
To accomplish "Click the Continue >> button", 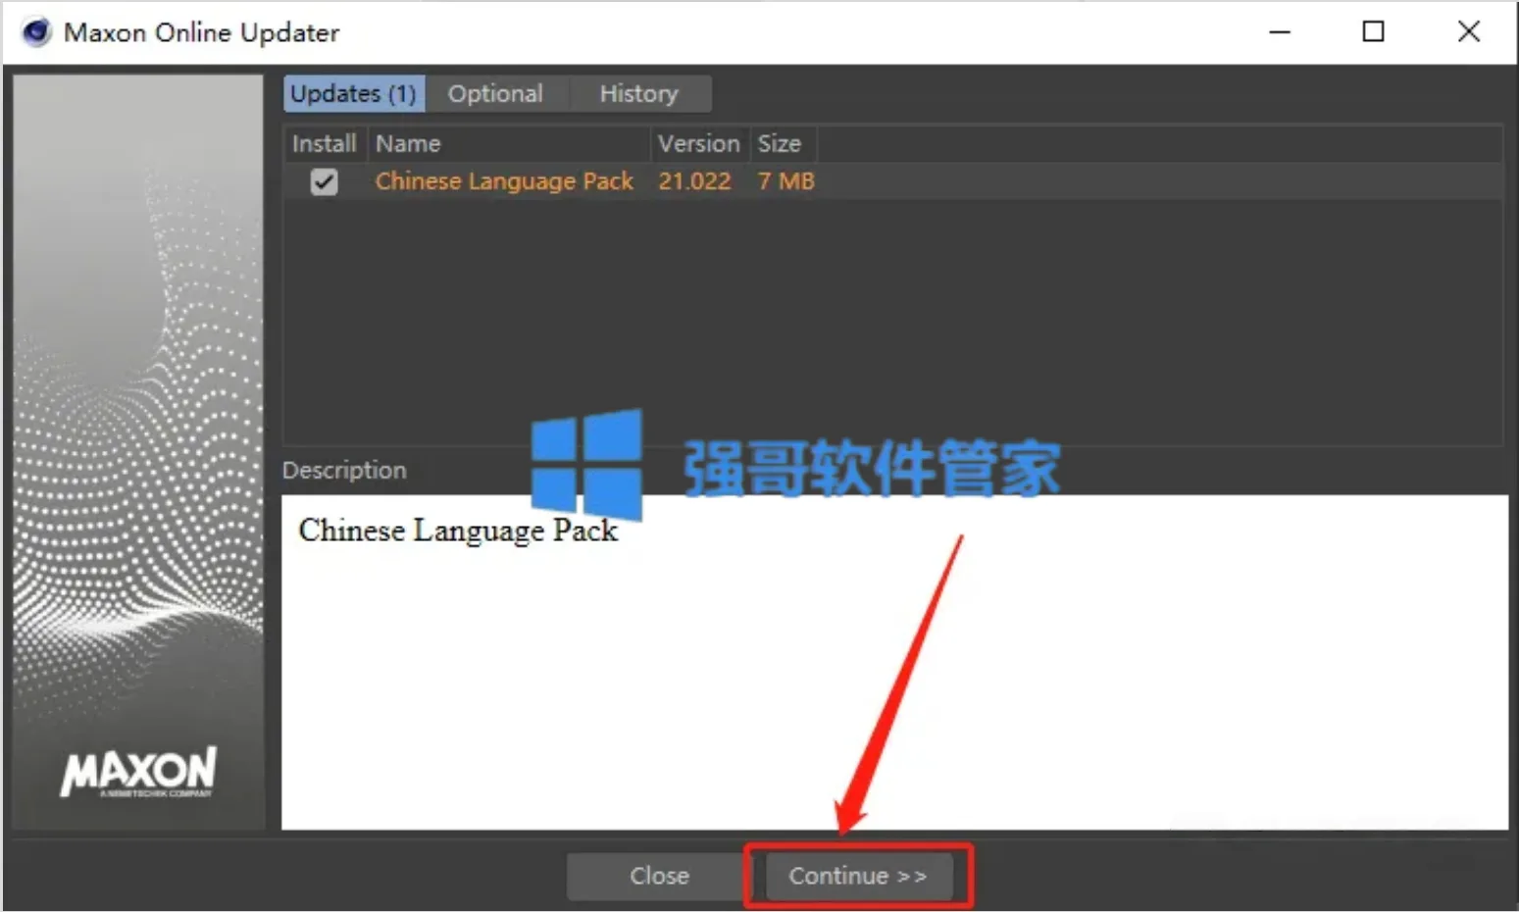I will [x=858, y=876].
